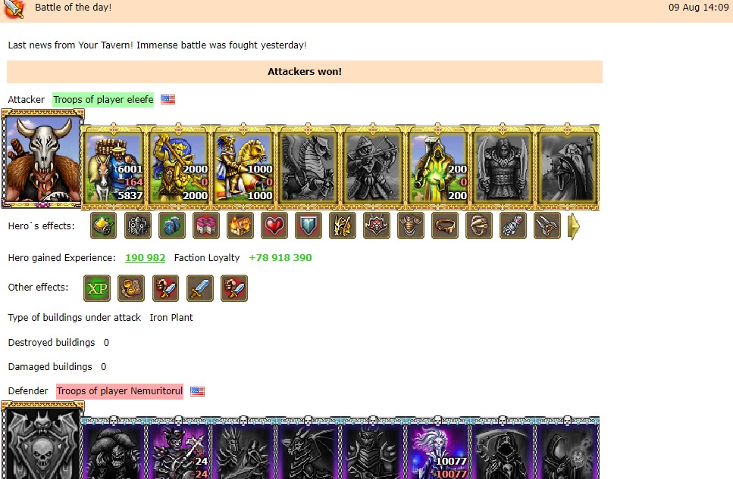Click the attacker's bull skull hero portrait
733x479 pixels.
click(x=42, y=159)
